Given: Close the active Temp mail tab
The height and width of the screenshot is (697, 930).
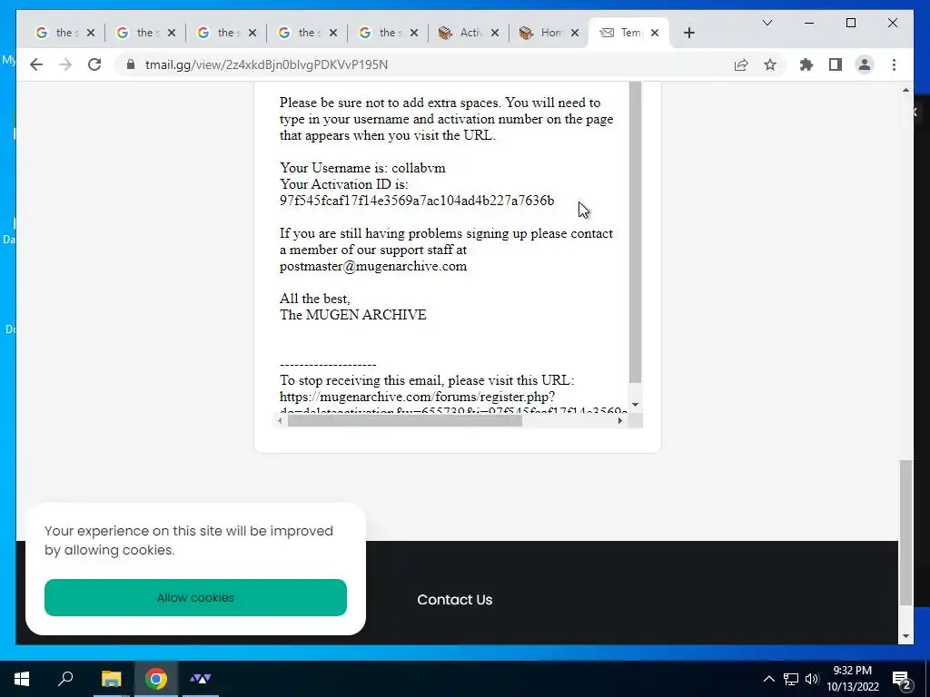Looking at the screenshot, I should pos(655,34).
